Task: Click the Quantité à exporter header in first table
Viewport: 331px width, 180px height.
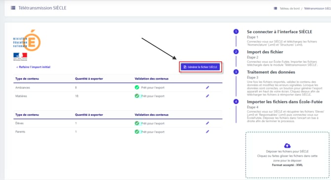Action: click(x=89, y=79)
